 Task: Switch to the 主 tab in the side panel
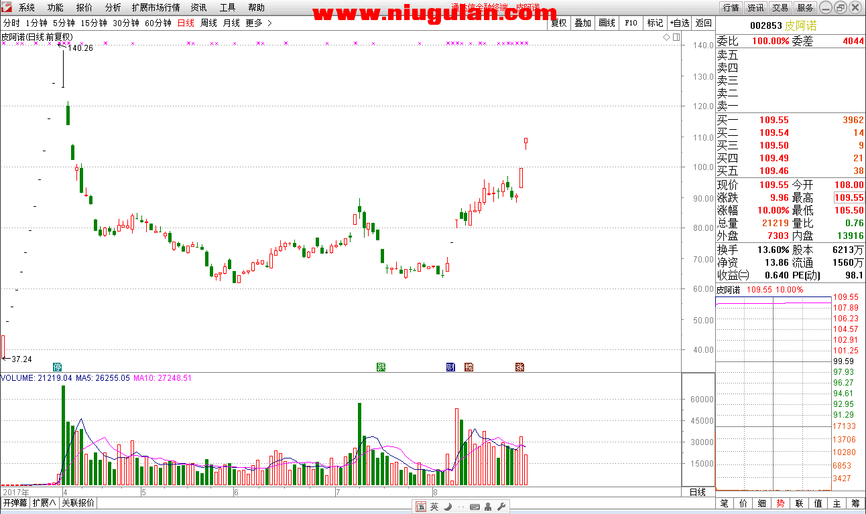(837, 503)
